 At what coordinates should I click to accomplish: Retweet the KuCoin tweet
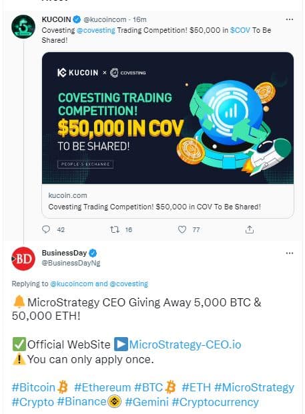pyautogui.click(x=115, y=229)
